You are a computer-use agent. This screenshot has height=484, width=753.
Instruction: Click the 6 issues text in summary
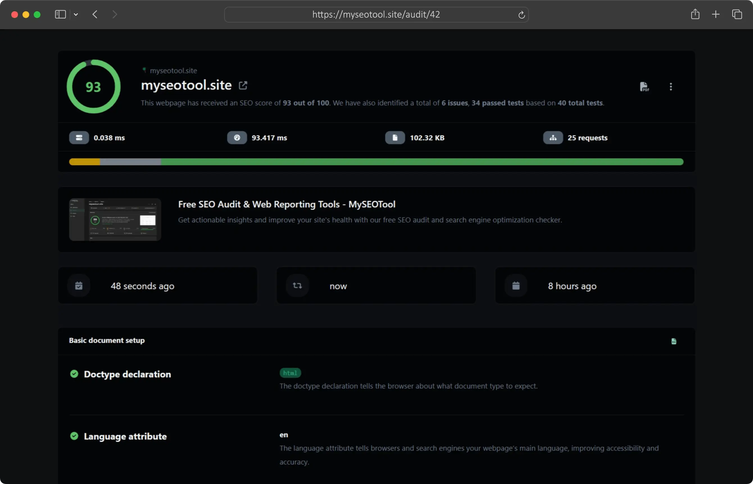click(455, 103)
